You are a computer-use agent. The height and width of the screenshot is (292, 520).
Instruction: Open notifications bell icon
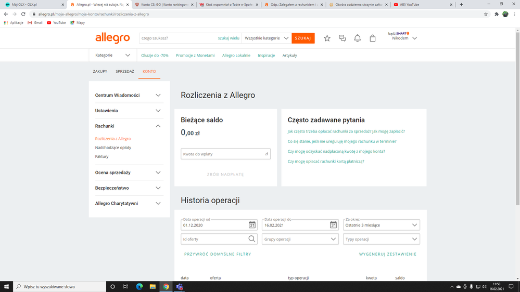point(358,38)
